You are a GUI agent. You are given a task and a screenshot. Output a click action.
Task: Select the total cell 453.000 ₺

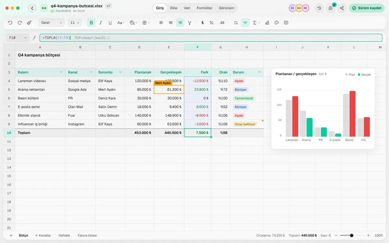[139, 133]
